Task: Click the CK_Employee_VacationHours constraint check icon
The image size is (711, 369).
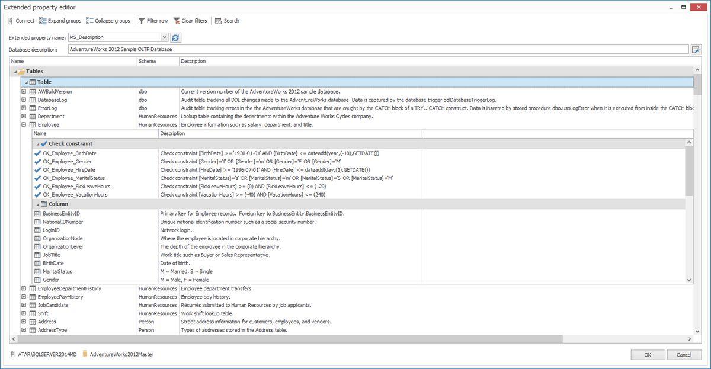Action: point(38,195)
